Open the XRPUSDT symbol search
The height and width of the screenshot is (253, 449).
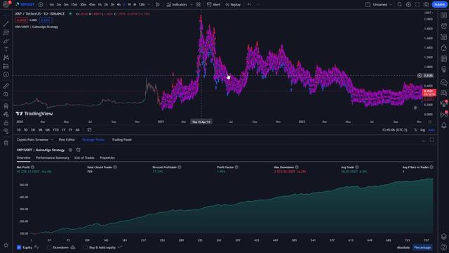[x=25, y=4]
